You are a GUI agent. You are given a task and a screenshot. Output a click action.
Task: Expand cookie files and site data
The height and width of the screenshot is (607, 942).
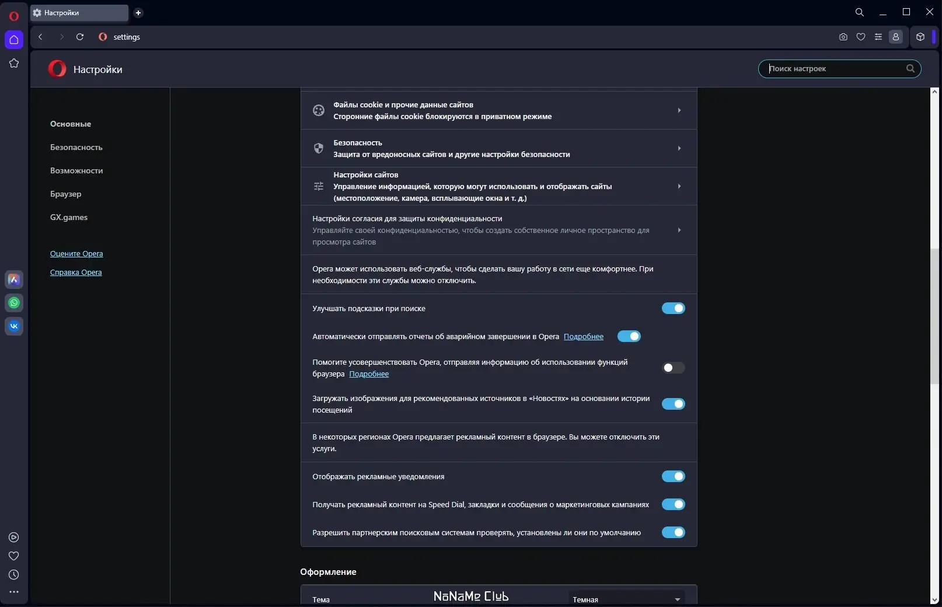coord(498,110)
